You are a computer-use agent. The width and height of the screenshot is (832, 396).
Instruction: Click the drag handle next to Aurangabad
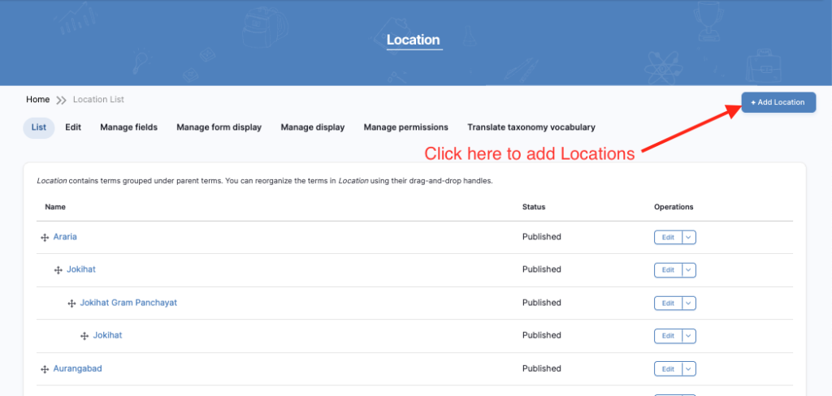coord(45,369)
